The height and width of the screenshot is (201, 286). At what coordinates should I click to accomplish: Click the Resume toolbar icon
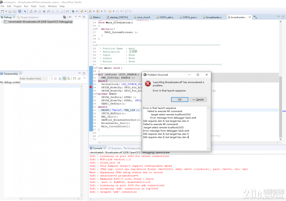[35, 11]
